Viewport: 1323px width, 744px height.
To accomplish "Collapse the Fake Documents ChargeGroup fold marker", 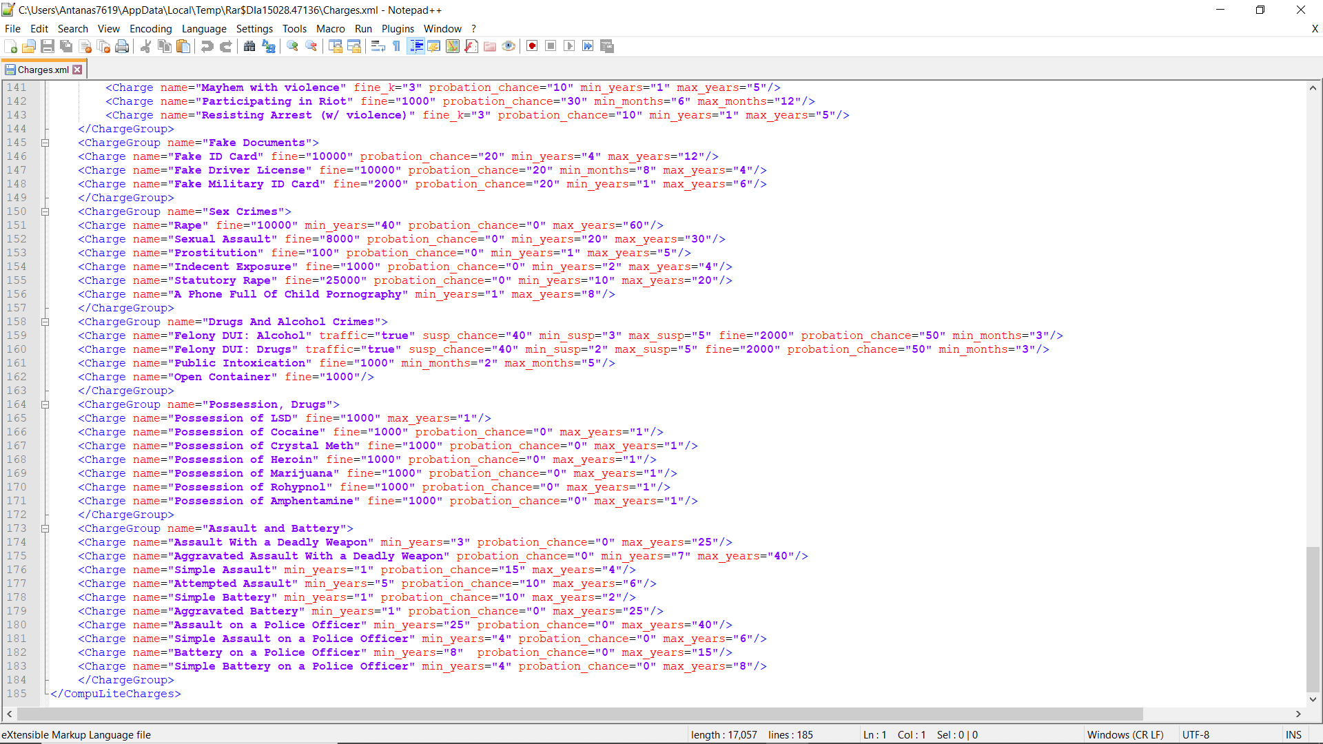I will [45, 143].
